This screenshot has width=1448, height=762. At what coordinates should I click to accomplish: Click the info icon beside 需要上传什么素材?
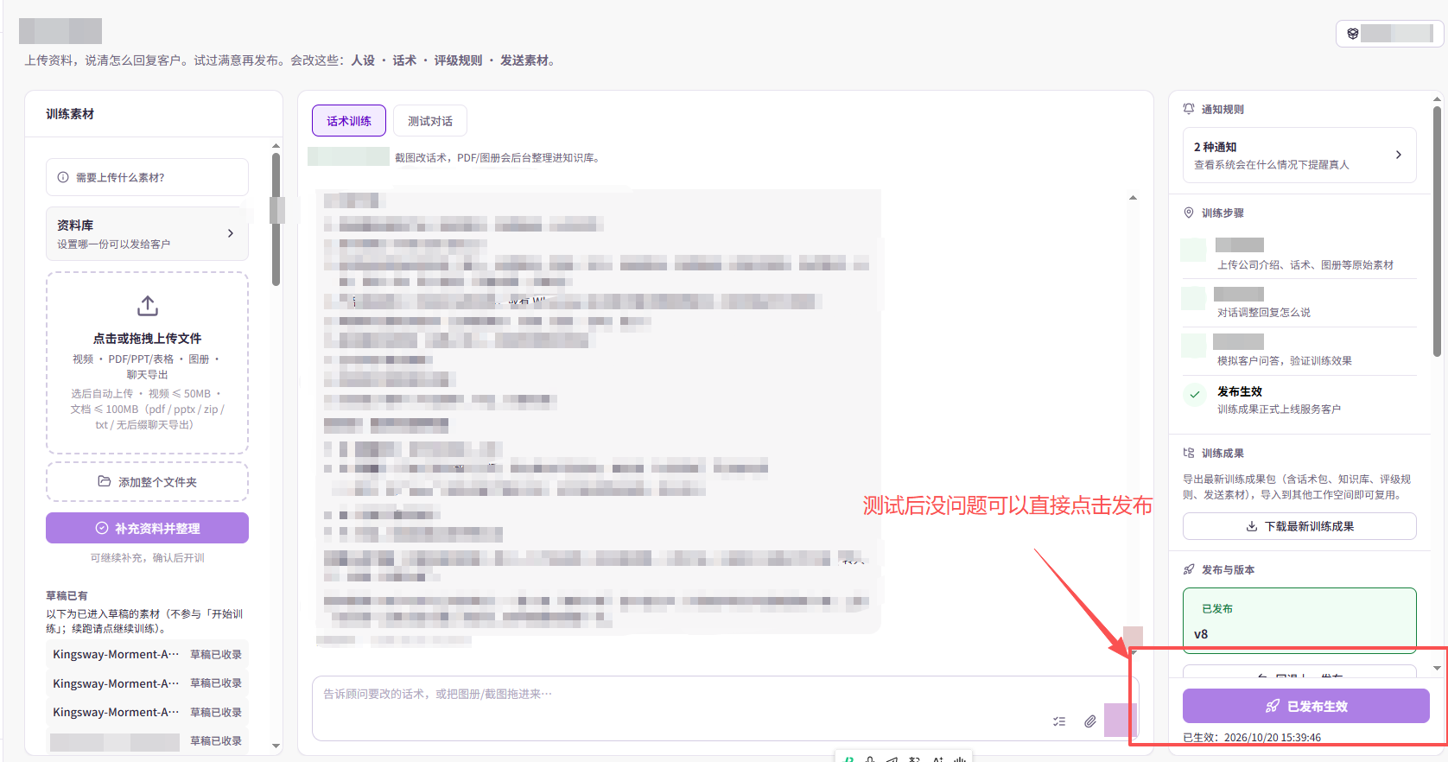pyautogui.click(x=63, y=177)
